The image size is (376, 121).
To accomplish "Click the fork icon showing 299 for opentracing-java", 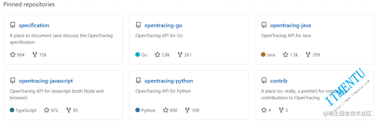I will click(308, 55).
